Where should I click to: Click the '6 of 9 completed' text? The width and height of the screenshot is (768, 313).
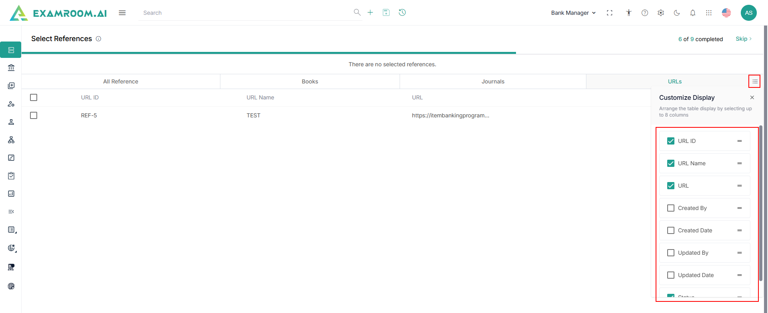point(700,39)
